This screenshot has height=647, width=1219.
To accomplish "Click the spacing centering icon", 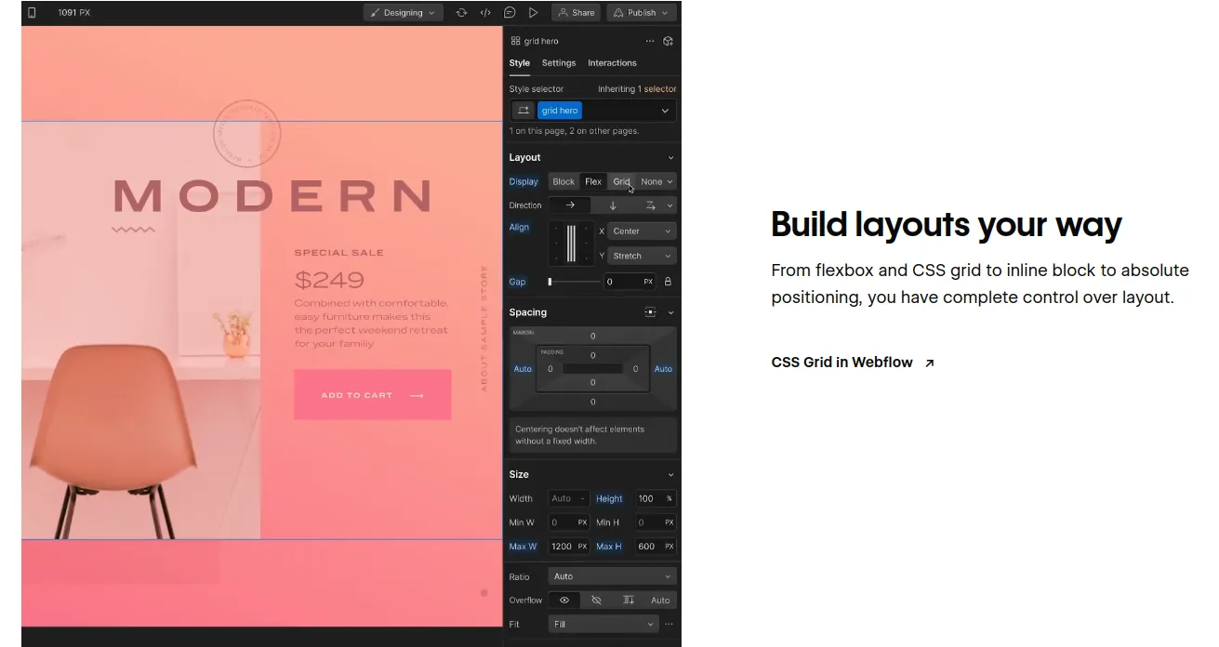I will tap(650, 312).
